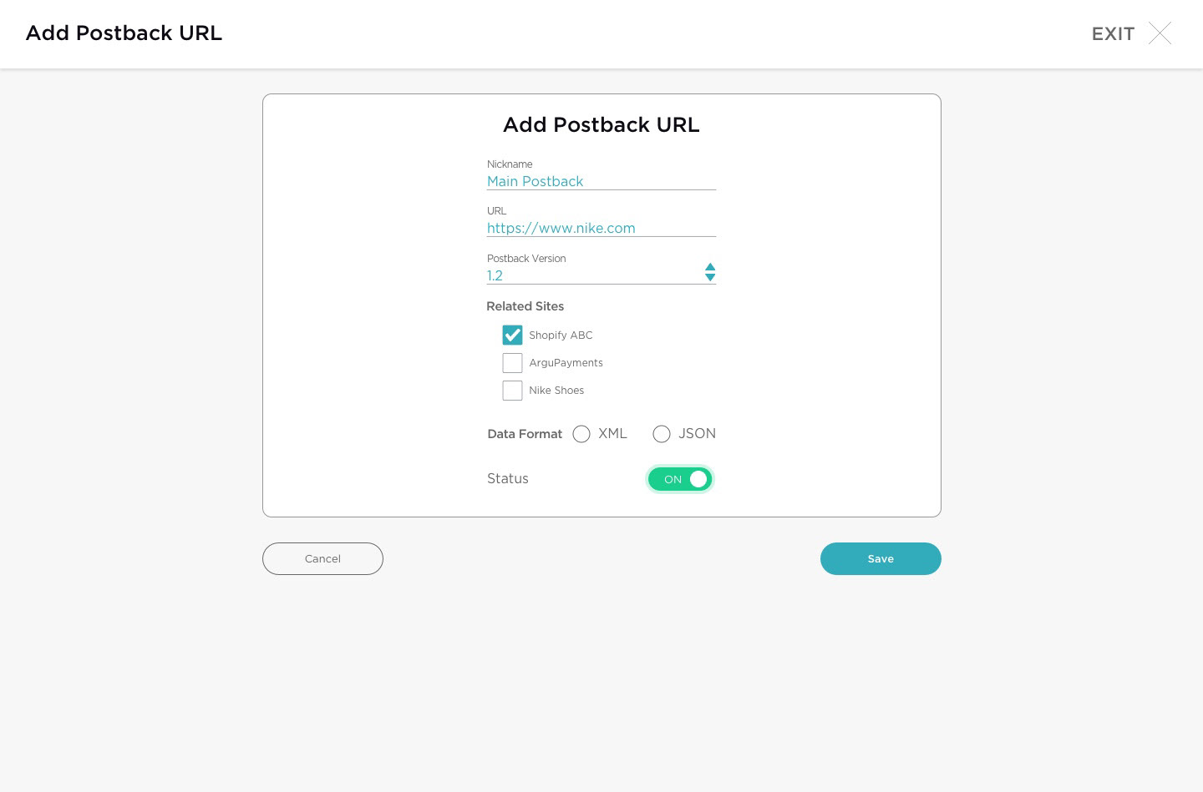The width and height of the screenshot is (1203, 792).
Task: Tick the Nike Shoes checkbox
Action: (x=512, y=391)
